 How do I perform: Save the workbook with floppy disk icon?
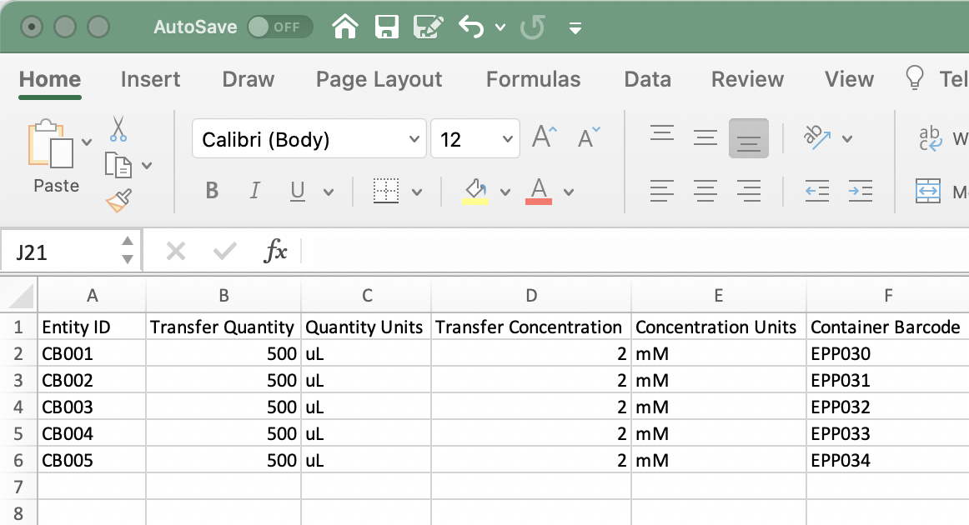pos(387,27)
